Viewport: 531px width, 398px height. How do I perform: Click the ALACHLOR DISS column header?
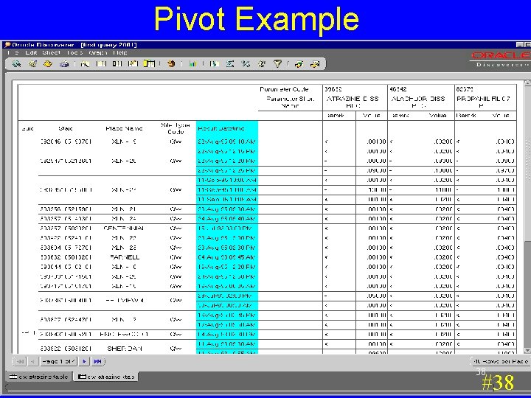coord(418,102)
